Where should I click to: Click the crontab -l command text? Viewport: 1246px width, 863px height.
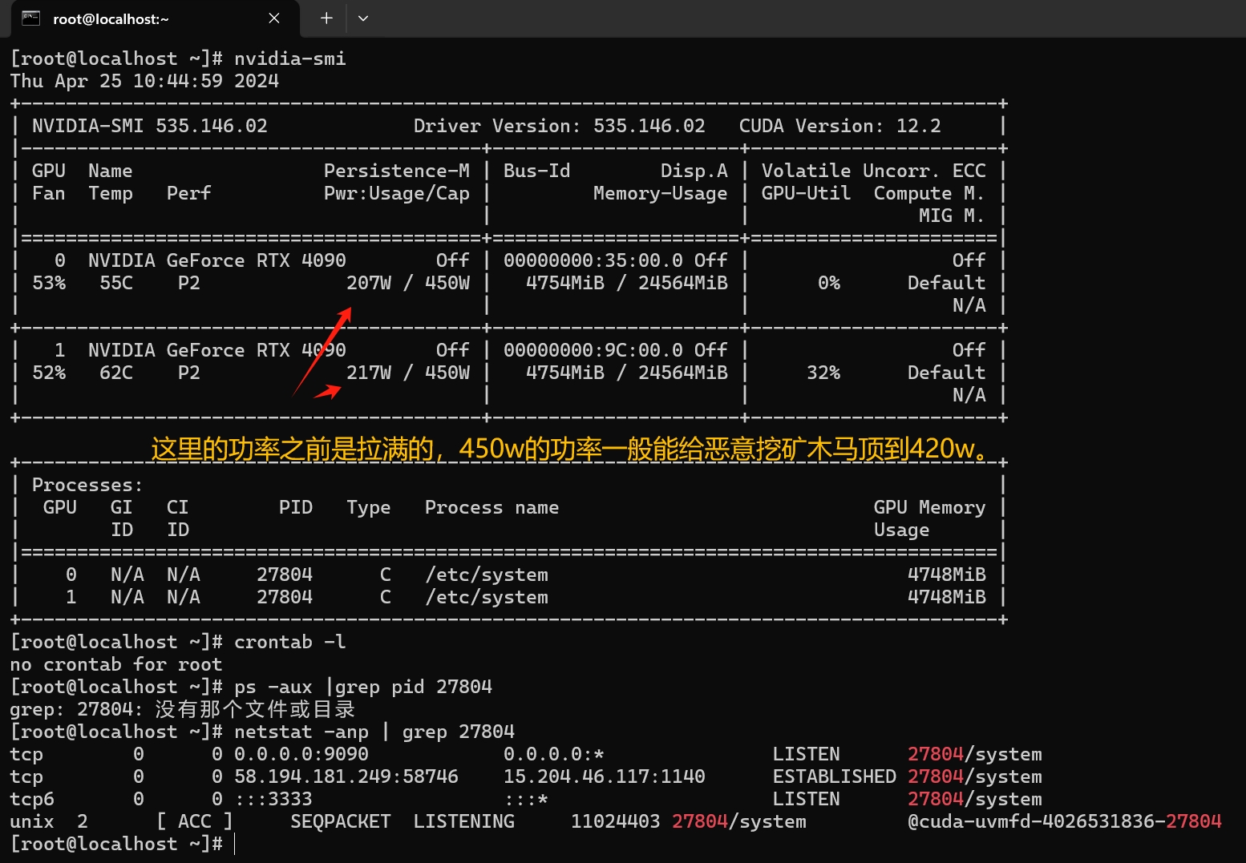[289, 642]
